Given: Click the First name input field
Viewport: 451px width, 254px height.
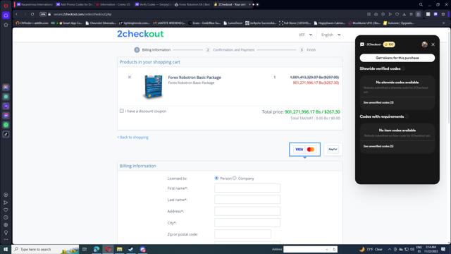Looking at the screenshot, I should [247, 188].
